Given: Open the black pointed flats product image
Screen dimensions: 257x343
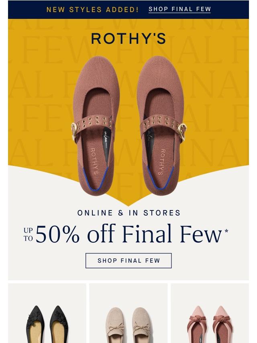Looking at the screenshot, I should pyautogui.click(x=47, y=313).
